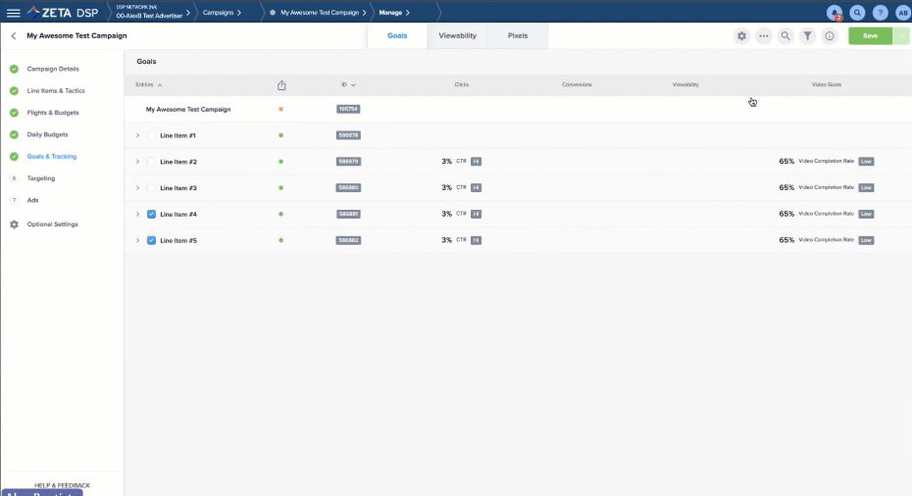Click the help question mark icon

[x=881, y=13]
